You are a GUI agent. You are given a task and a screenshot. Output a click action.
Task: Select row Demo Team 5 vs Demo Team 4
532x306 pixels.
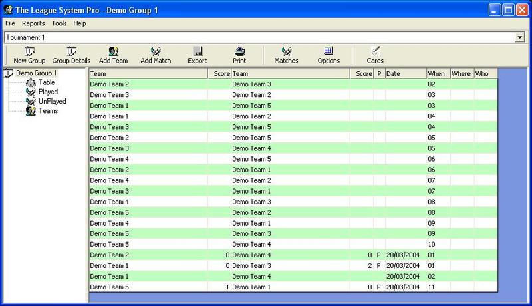point(293,245)
